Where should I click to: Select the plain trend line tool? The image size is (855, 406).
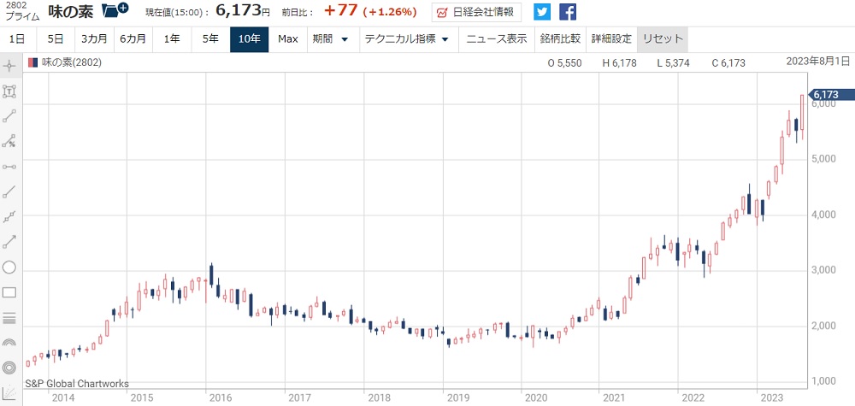tap(9, 191)
